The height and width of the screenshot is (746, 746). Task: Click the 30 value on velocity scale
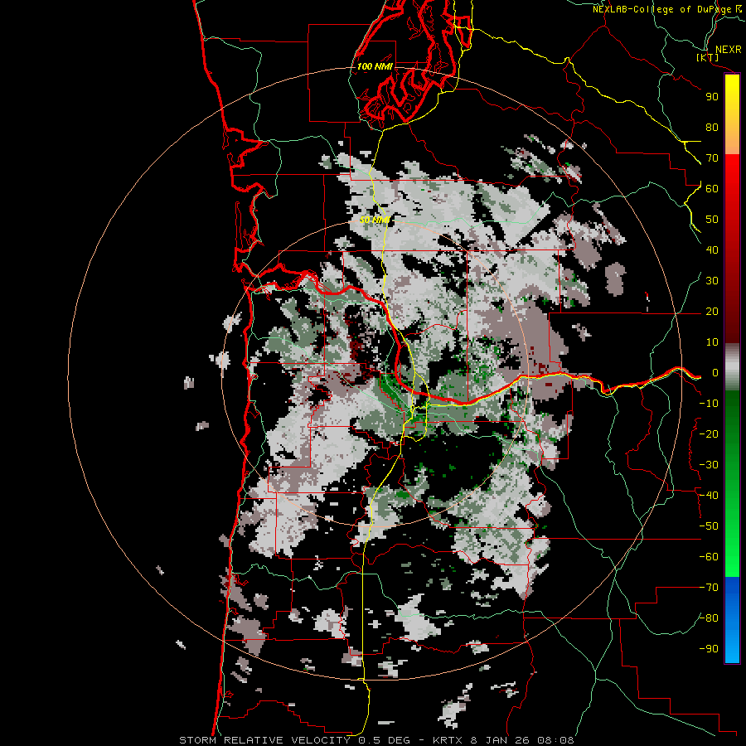[712, 281]
